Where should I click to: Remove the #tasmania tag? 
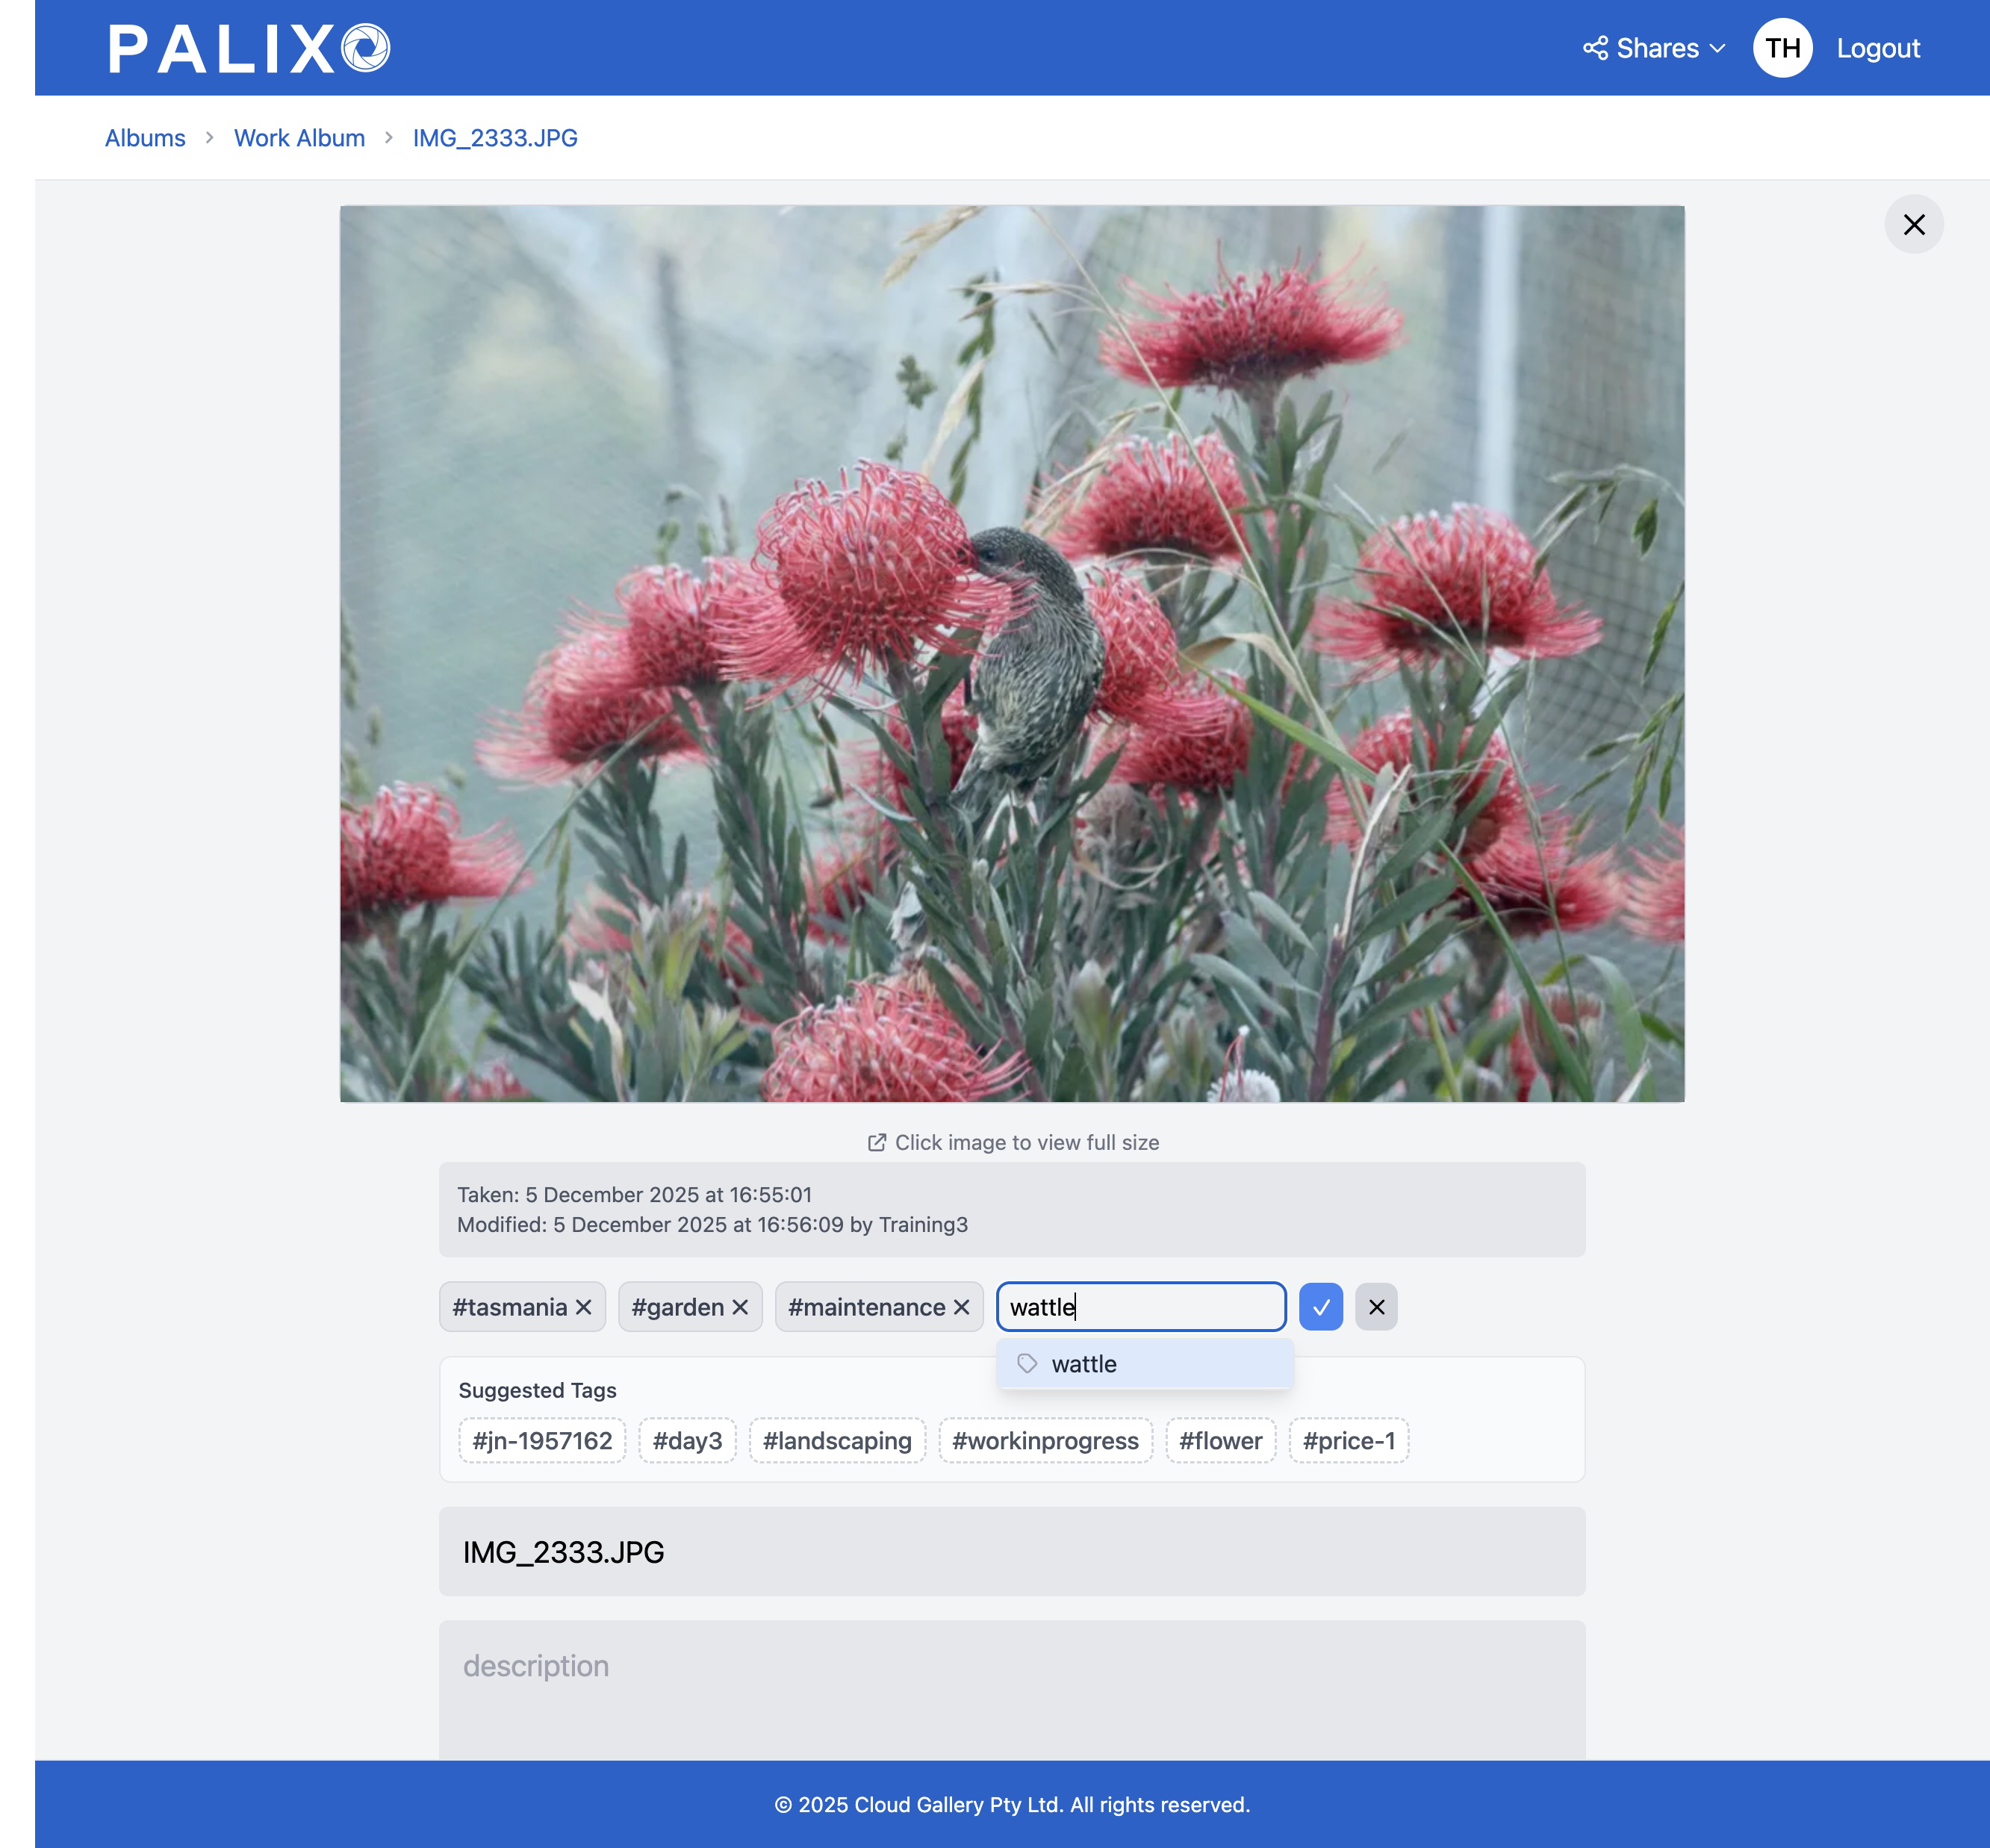(583, 1307)
